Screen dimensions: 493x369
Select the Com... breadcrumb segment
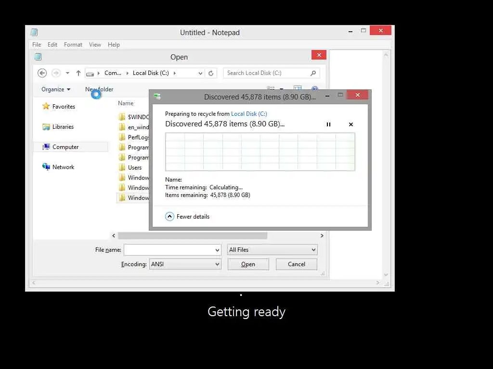pyautogui.click(x=113, y=73)
